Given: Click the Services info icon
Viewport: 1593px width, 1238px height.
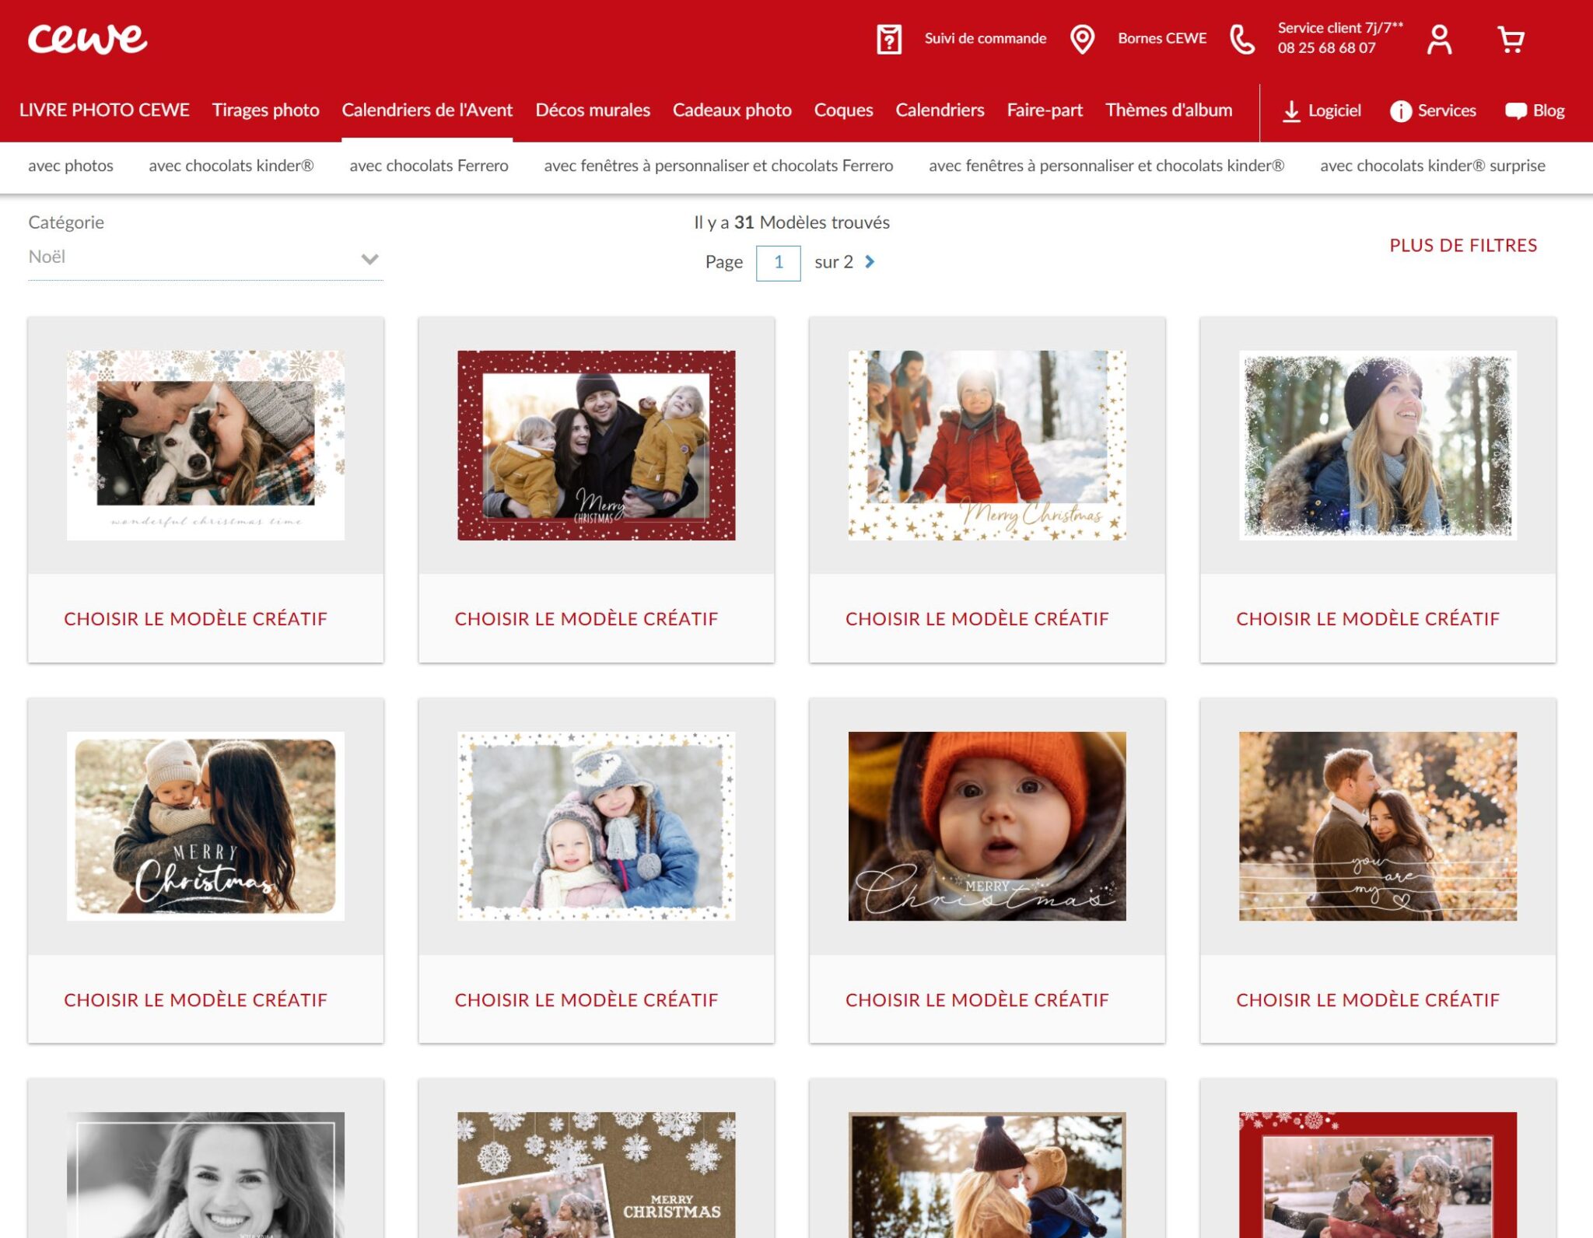Looking at the screenshot, I should tap(1400, 111).
